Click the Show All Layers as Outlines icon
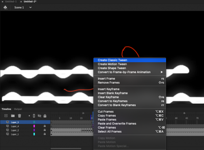The image size is (204, 150). click(34, 116)
